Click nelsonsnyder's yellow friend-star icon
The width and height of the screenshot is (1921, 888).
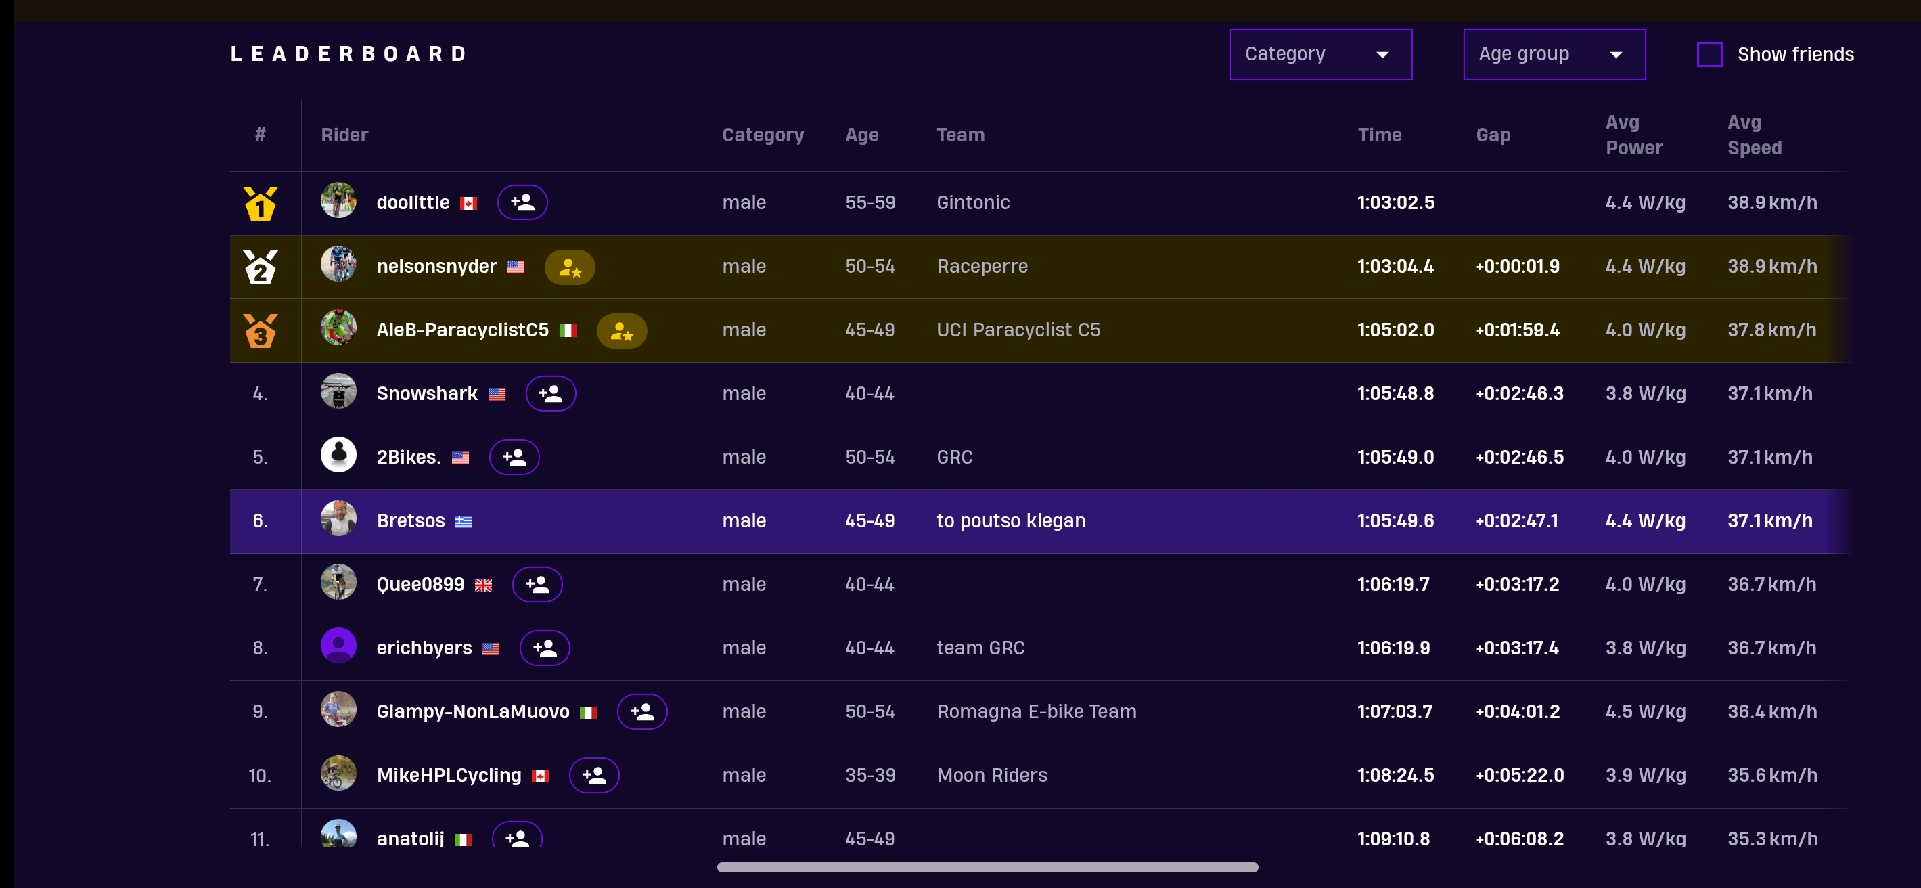(x=570, y=267)
